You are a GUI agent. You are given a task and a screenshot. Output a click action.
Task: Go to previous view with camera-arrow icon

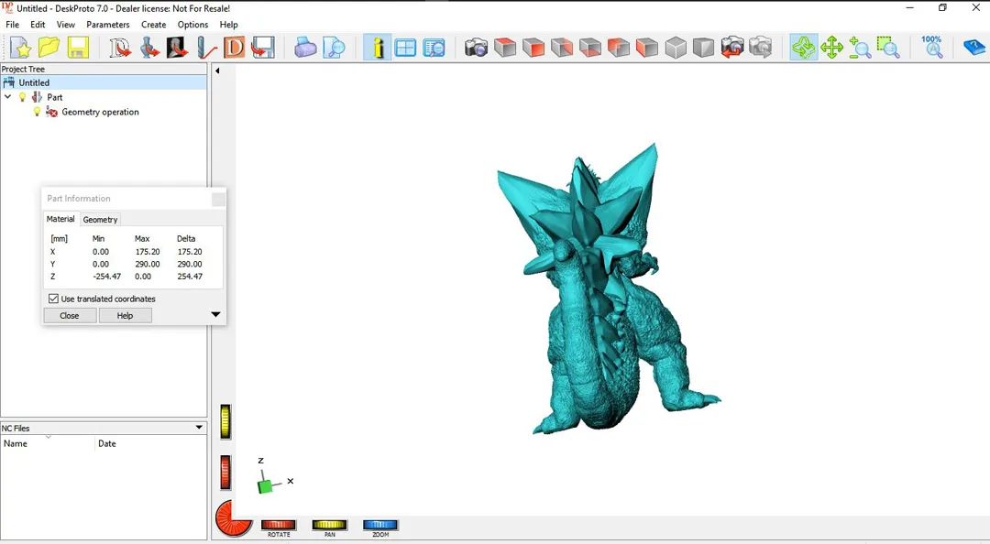(x=732, y=48)
